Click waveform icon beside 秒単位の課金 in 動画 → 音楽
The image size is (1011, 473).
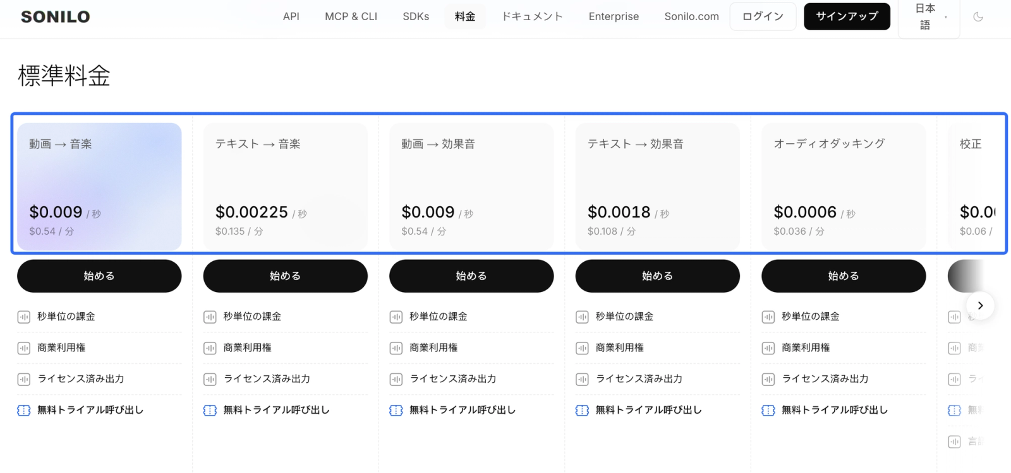pyautogui.click(x=24, y=317)
